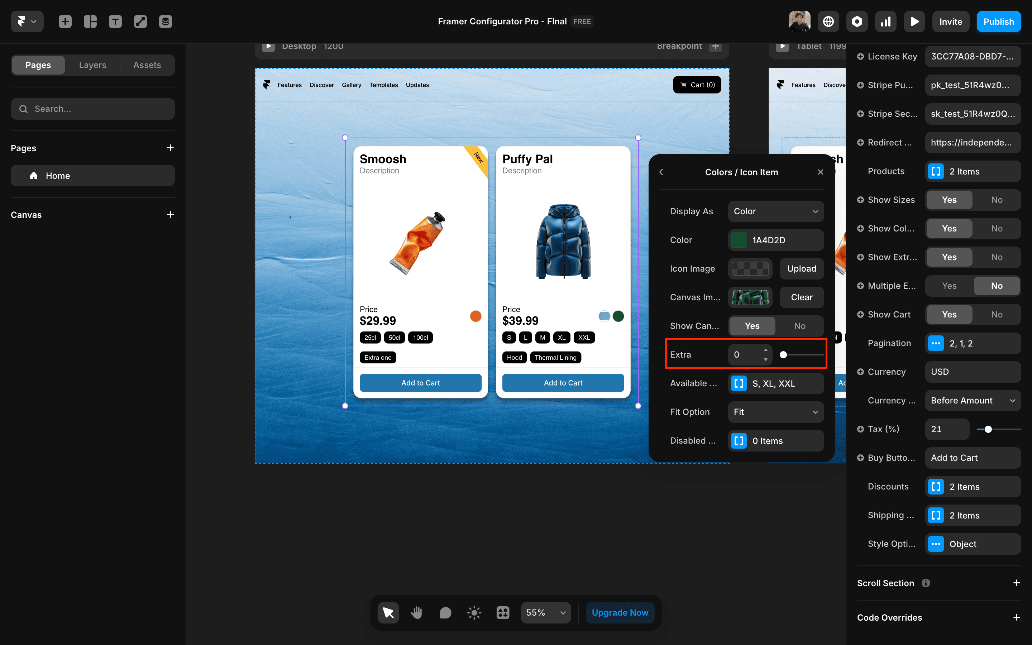Set Show Canvas Image to No

coord(799,326)
